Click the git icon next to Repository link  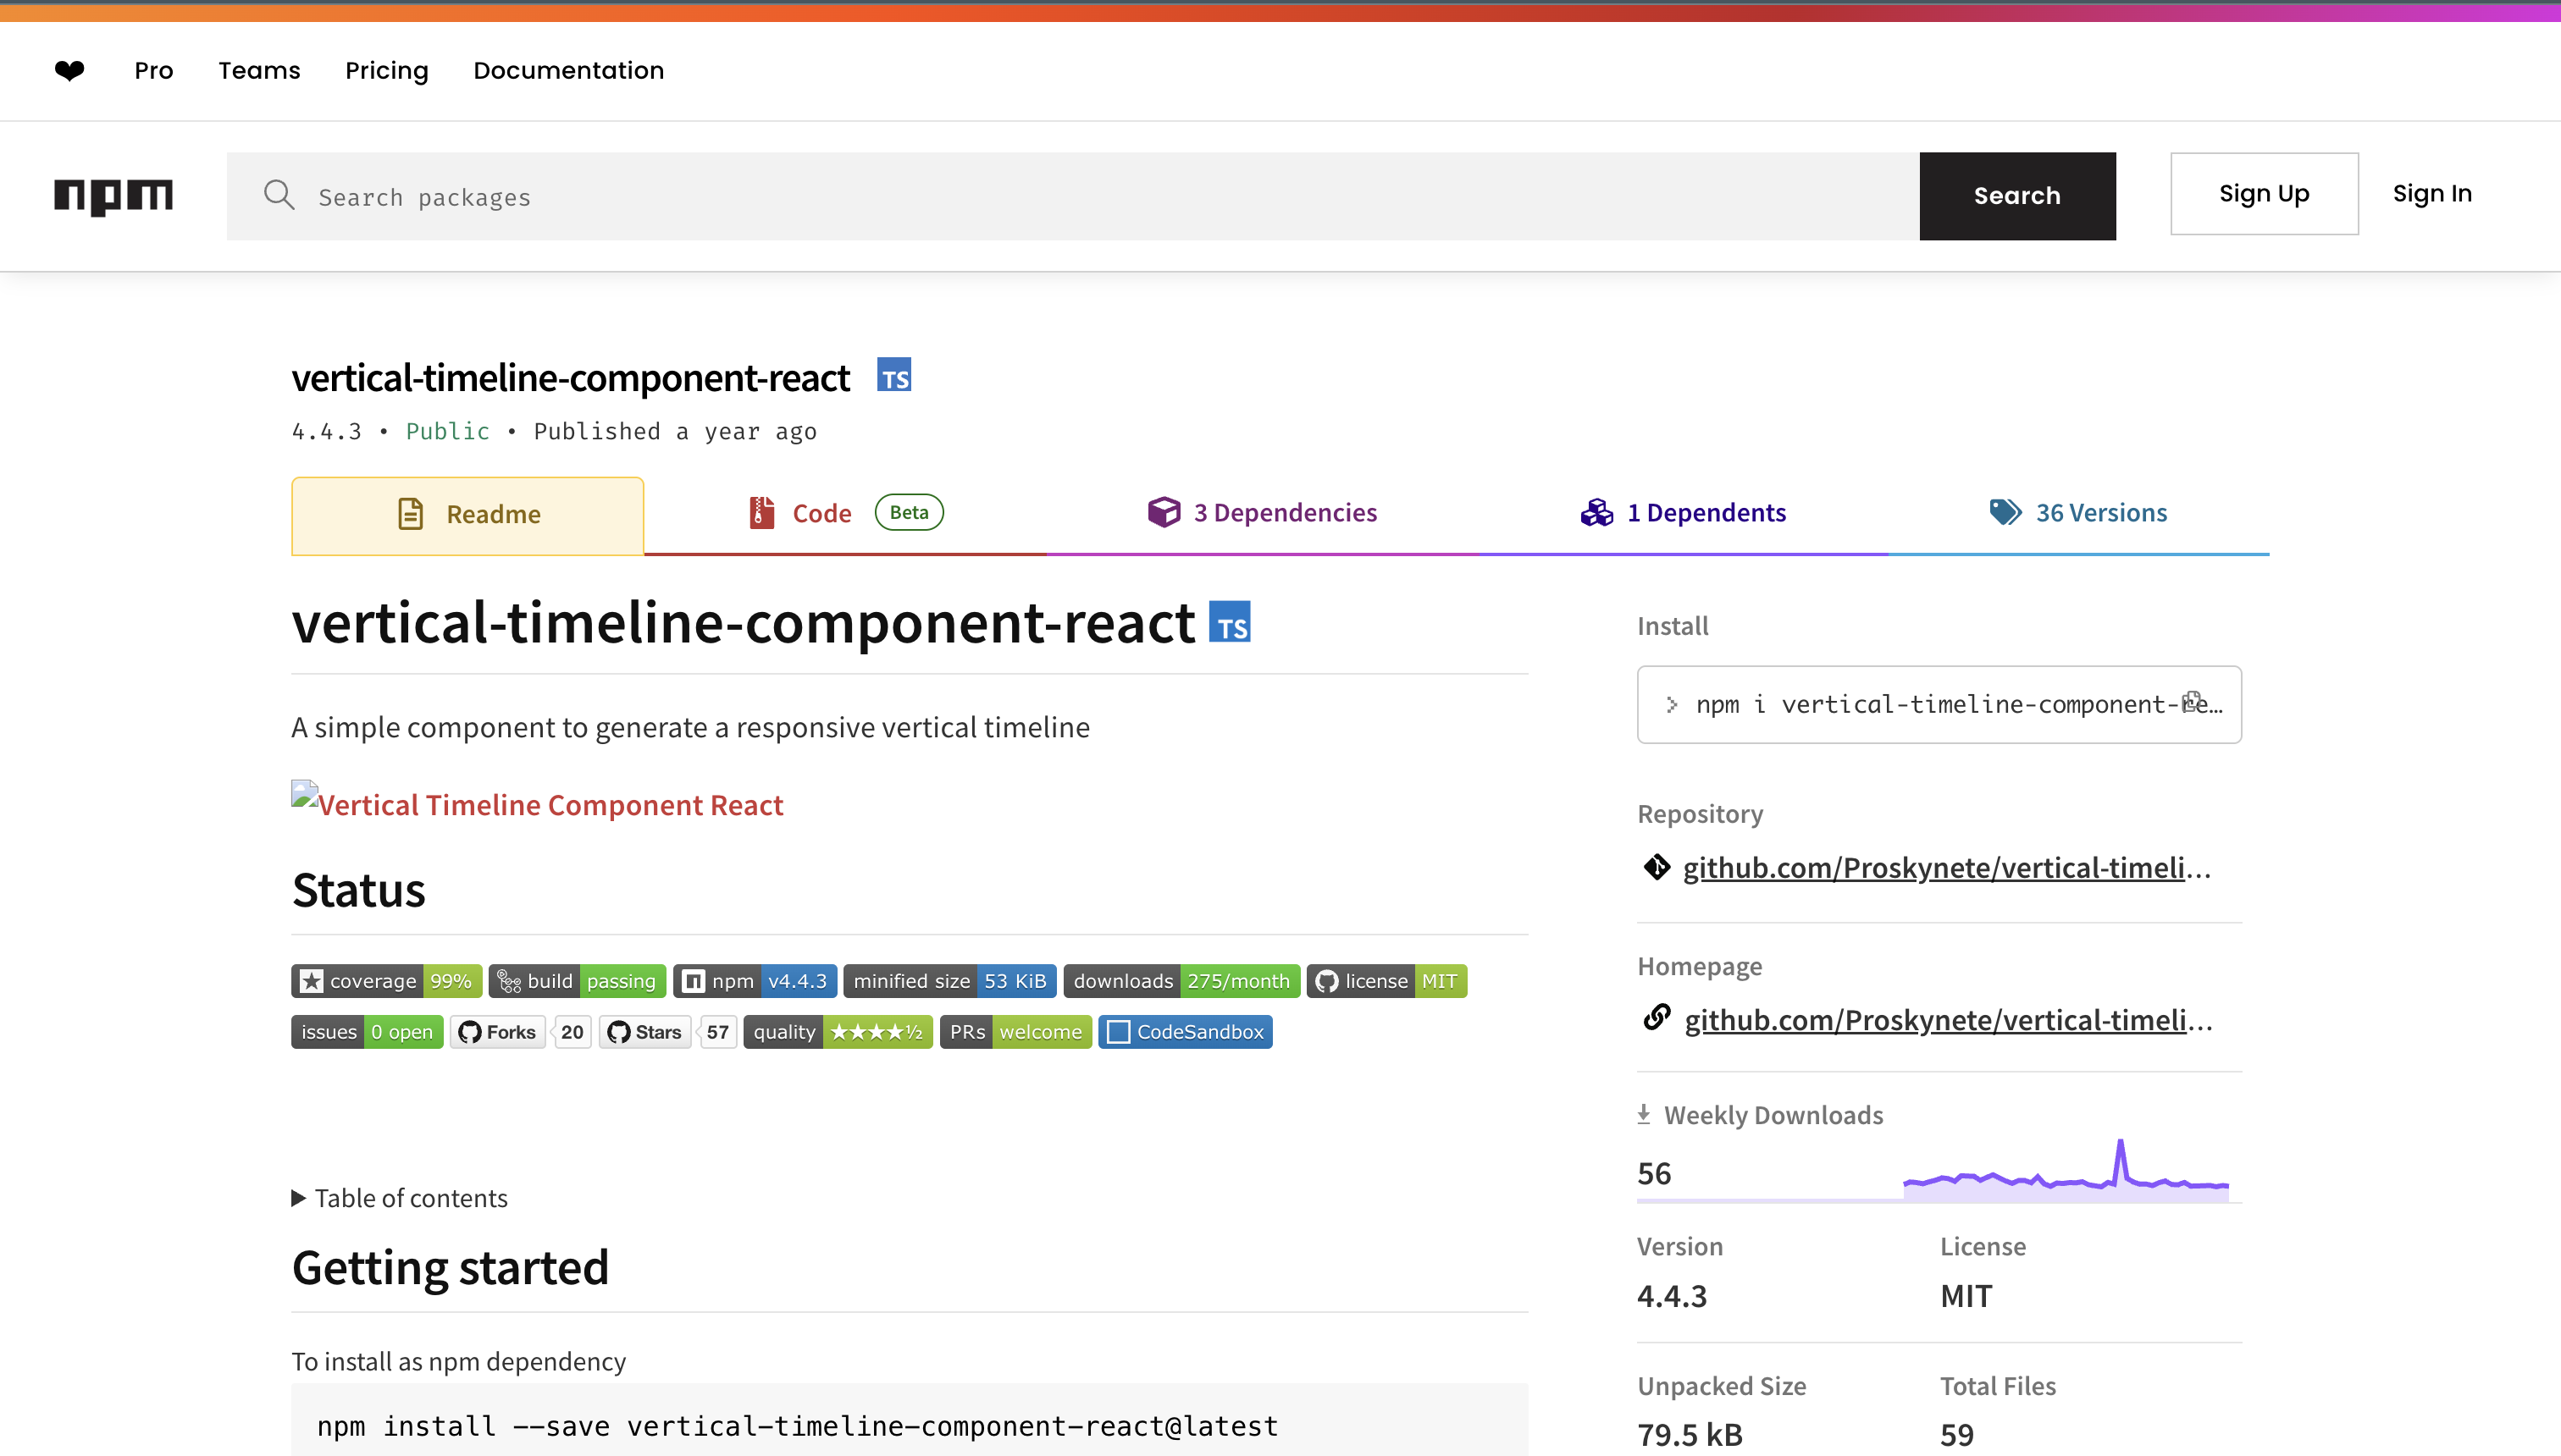(x=1657, y=867)
